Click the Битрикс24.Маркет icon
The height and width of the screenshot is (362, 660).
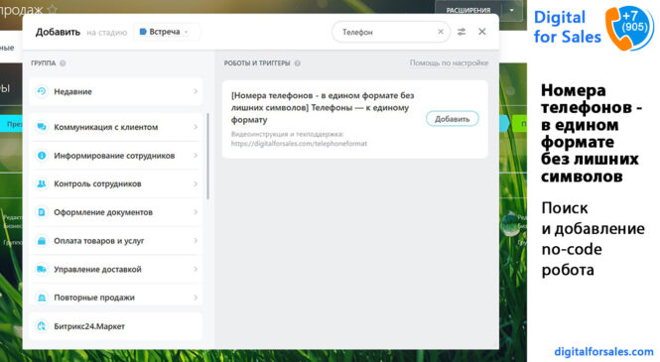tap(42, 326)
